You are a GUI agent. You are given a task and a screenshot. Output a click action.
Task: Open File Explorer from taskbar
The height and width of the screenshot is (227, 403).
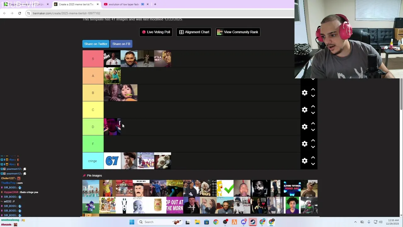pyautogui.click(x=197, y=222)
